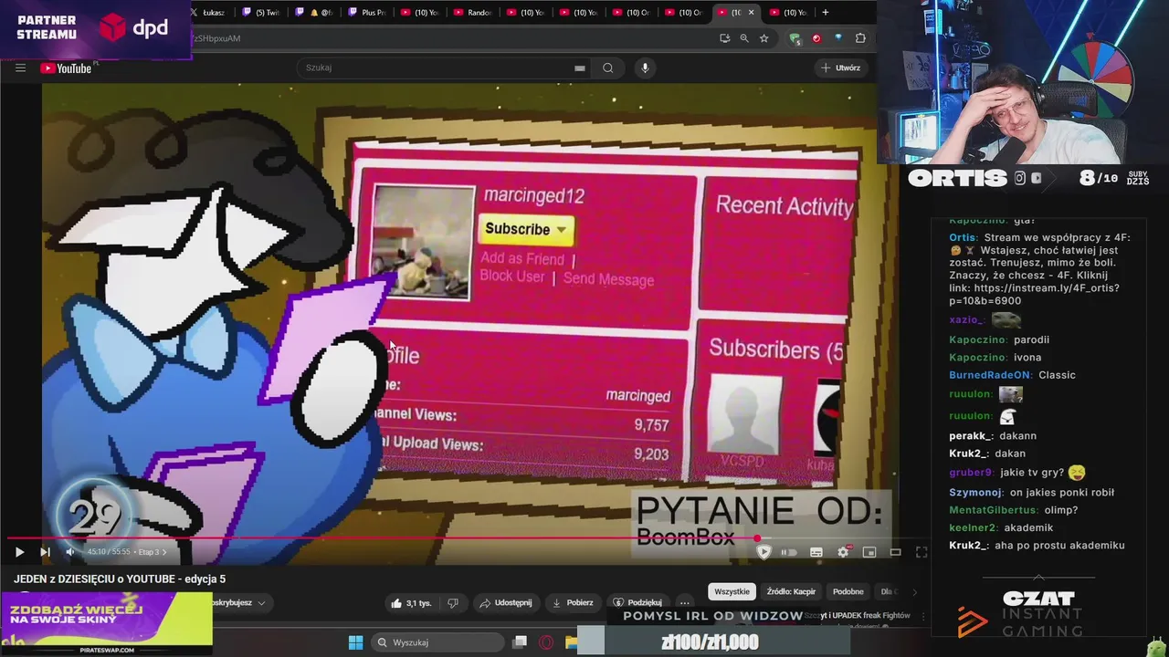Viewport: 1169px width, 657px height.
Task: Click the 'Utwórz' create button
Action: (x=841, y=68)
